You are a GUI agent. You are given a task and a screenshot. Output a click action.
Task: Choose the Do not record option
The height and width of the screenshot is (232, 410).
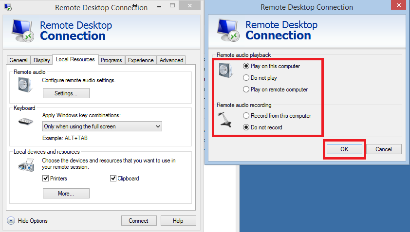point(262,127)
